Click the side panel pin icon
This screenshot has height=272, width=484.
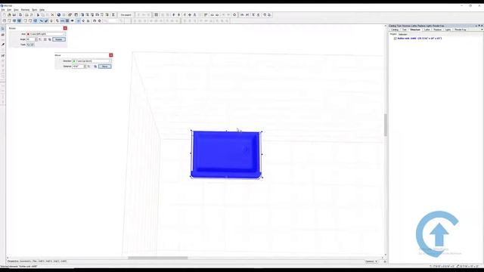click(x=479, y=26)
